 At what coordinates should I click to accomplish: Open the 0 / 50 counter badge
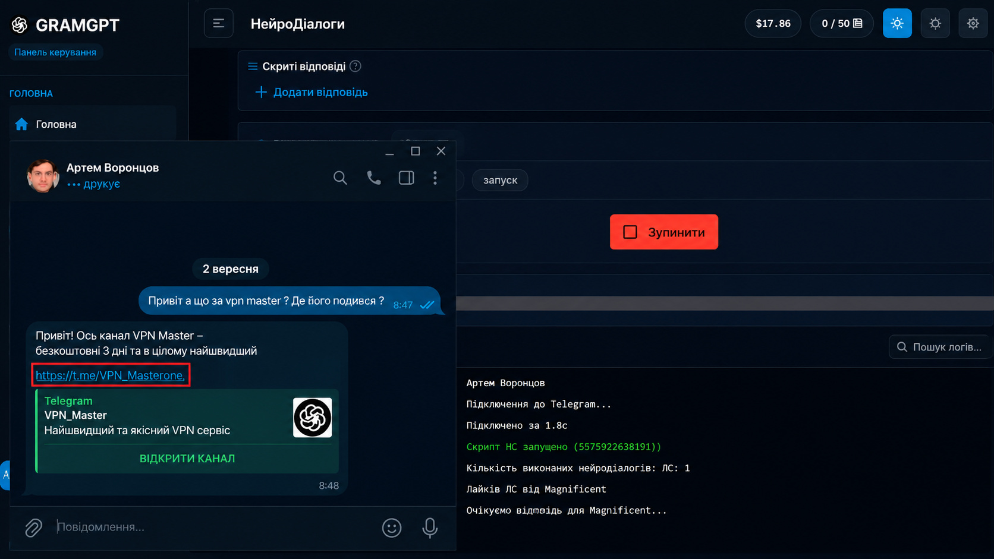point(842,24)
